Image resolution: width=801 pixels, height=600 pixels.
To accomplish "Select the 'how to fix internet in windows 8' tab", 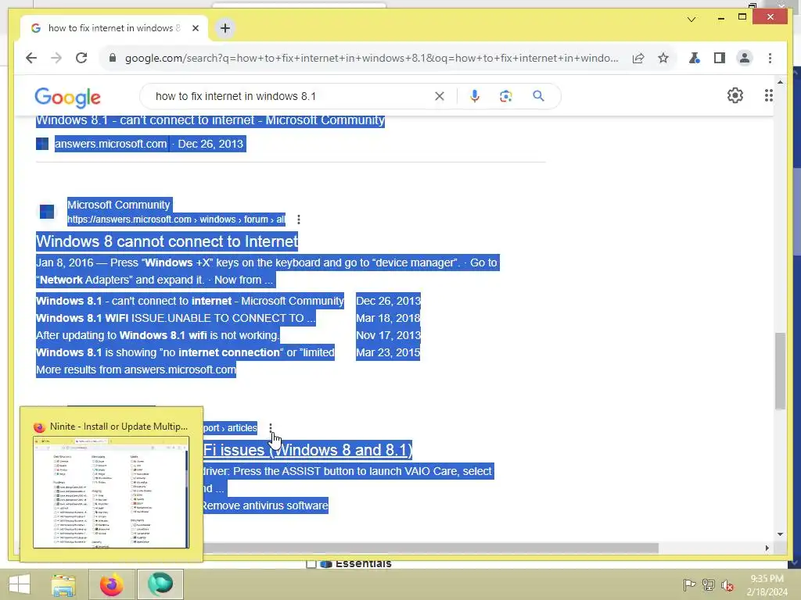I will click(x=113, y=28).
